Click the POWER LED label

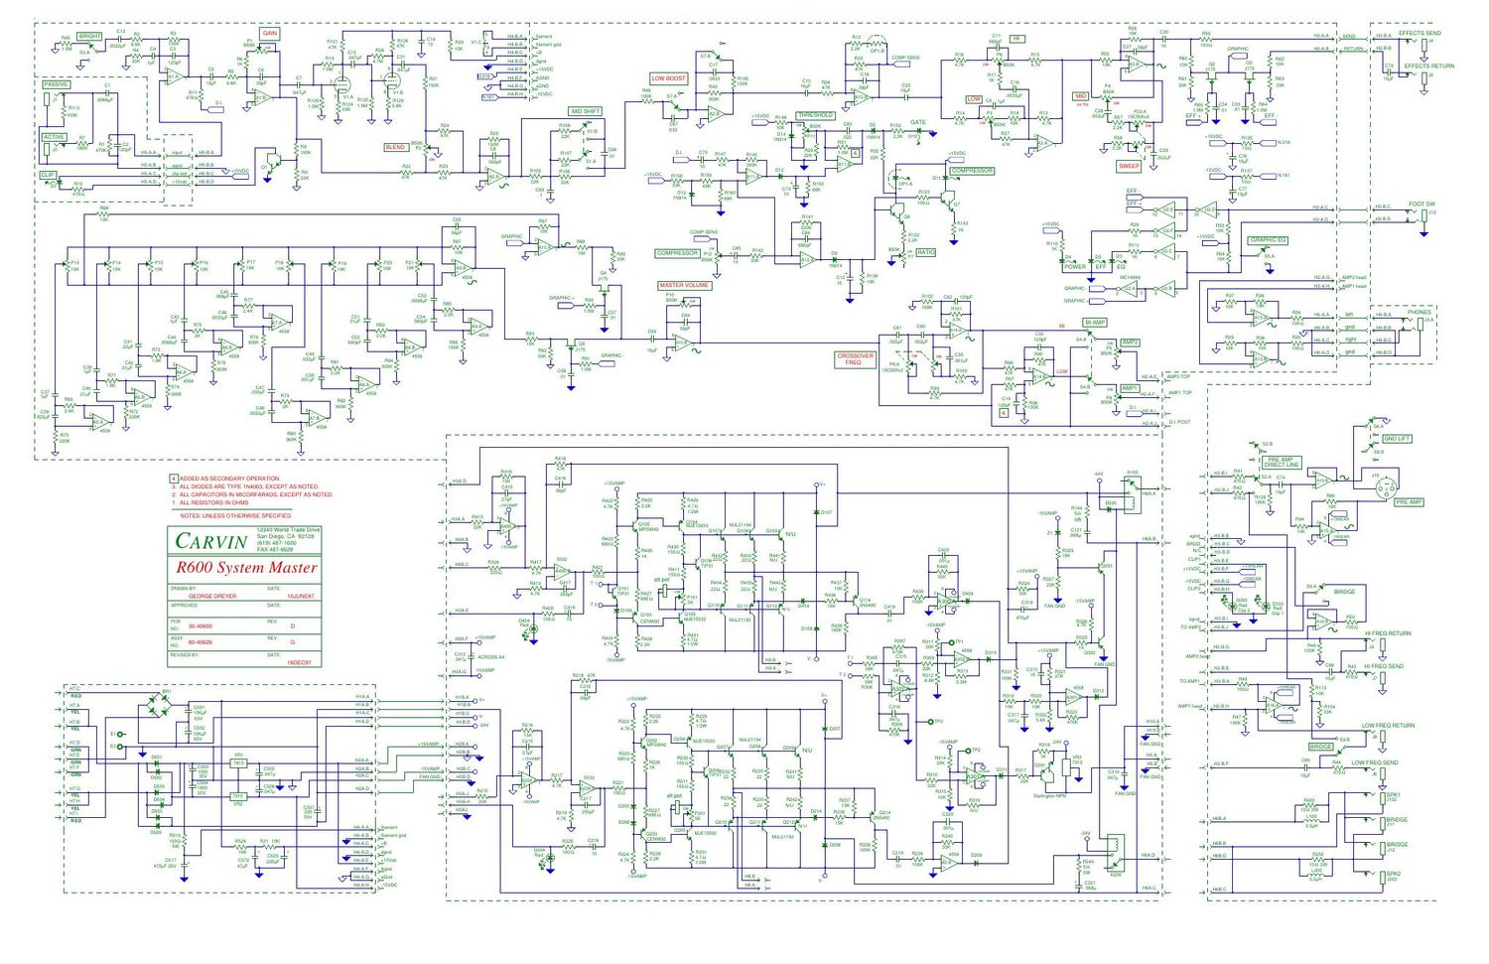point(1075,266)
